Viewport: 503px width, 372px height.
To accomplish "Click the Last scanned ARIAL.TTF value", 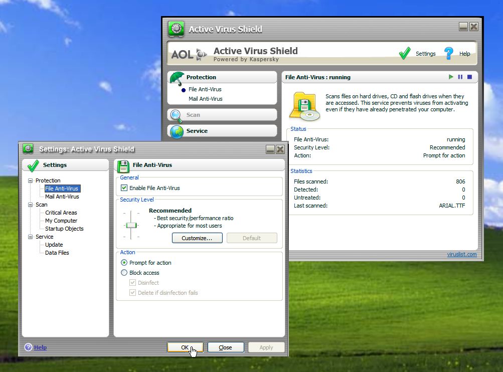I will click(x=452, y=206).
